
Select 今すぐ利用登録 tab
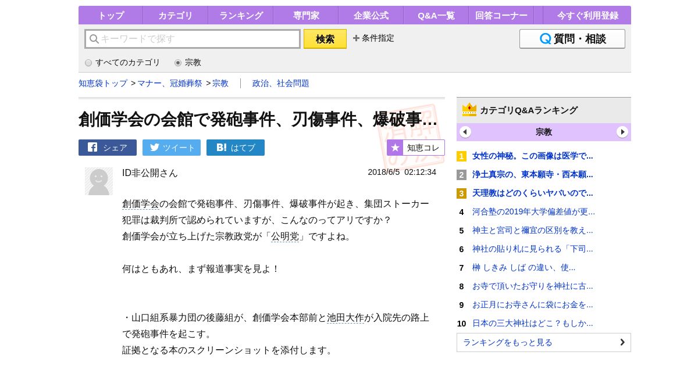(587, 16)
